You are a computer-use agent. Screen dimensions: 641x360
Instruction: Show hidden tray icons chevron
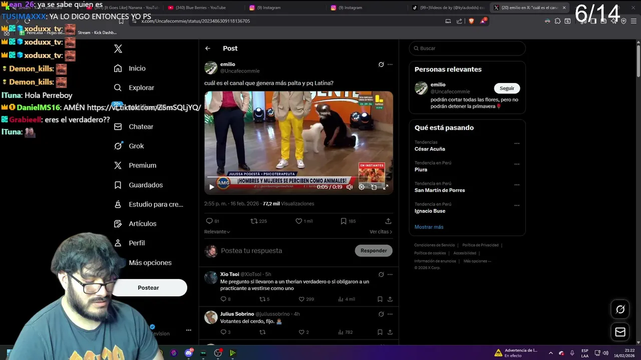coord(550,353)
